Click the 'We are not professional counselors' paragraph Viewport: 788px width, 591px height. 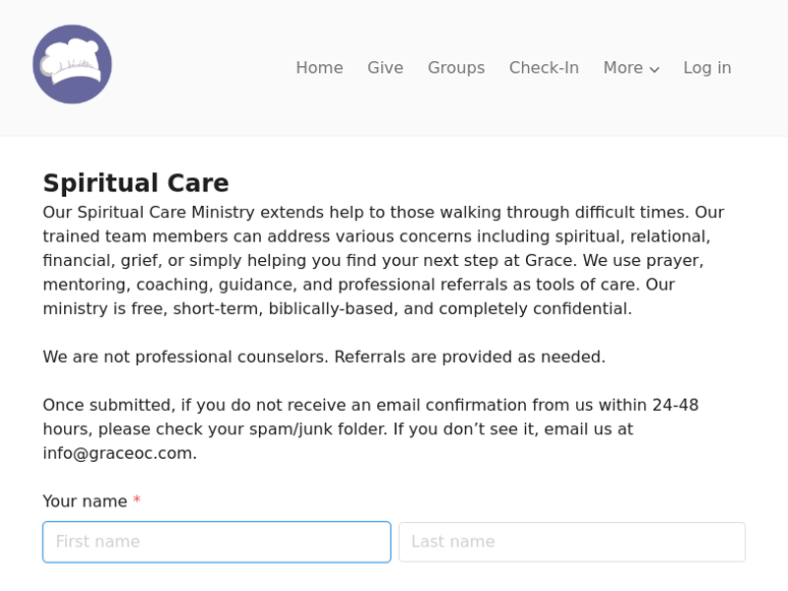(x=324, y=357)
